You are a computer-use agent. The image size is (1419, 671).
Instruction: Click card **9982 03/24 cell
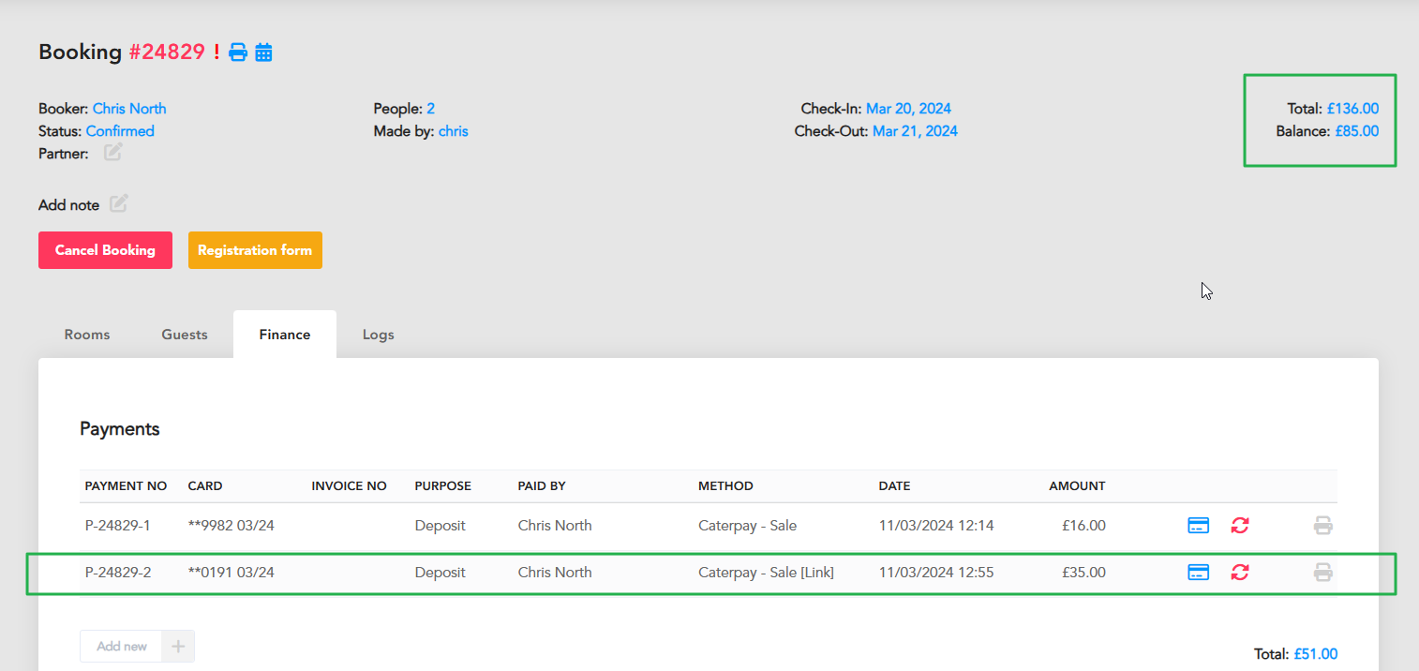click(232, 526)
